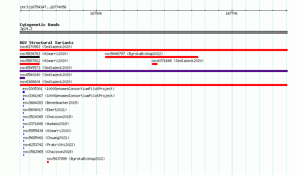Open label nsv6370563 (Sedlazeck2020)
Viewport: 297px width, 175px height.
click(x=46, y=47)
